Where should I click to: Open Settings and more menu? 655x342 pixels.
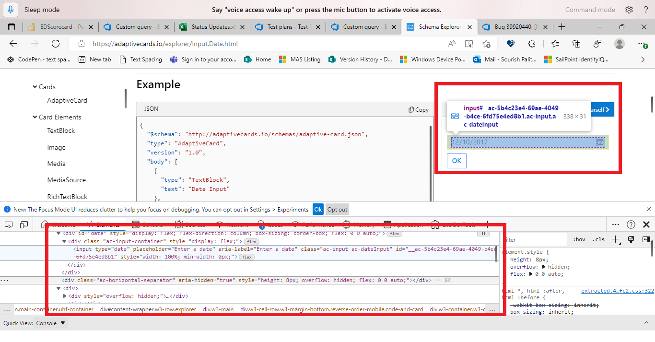[642, 44]
